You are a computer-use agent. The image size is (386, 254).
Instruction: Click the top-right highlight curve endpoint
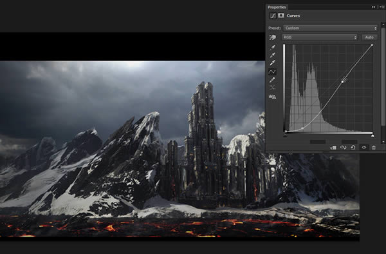(372, 45)
